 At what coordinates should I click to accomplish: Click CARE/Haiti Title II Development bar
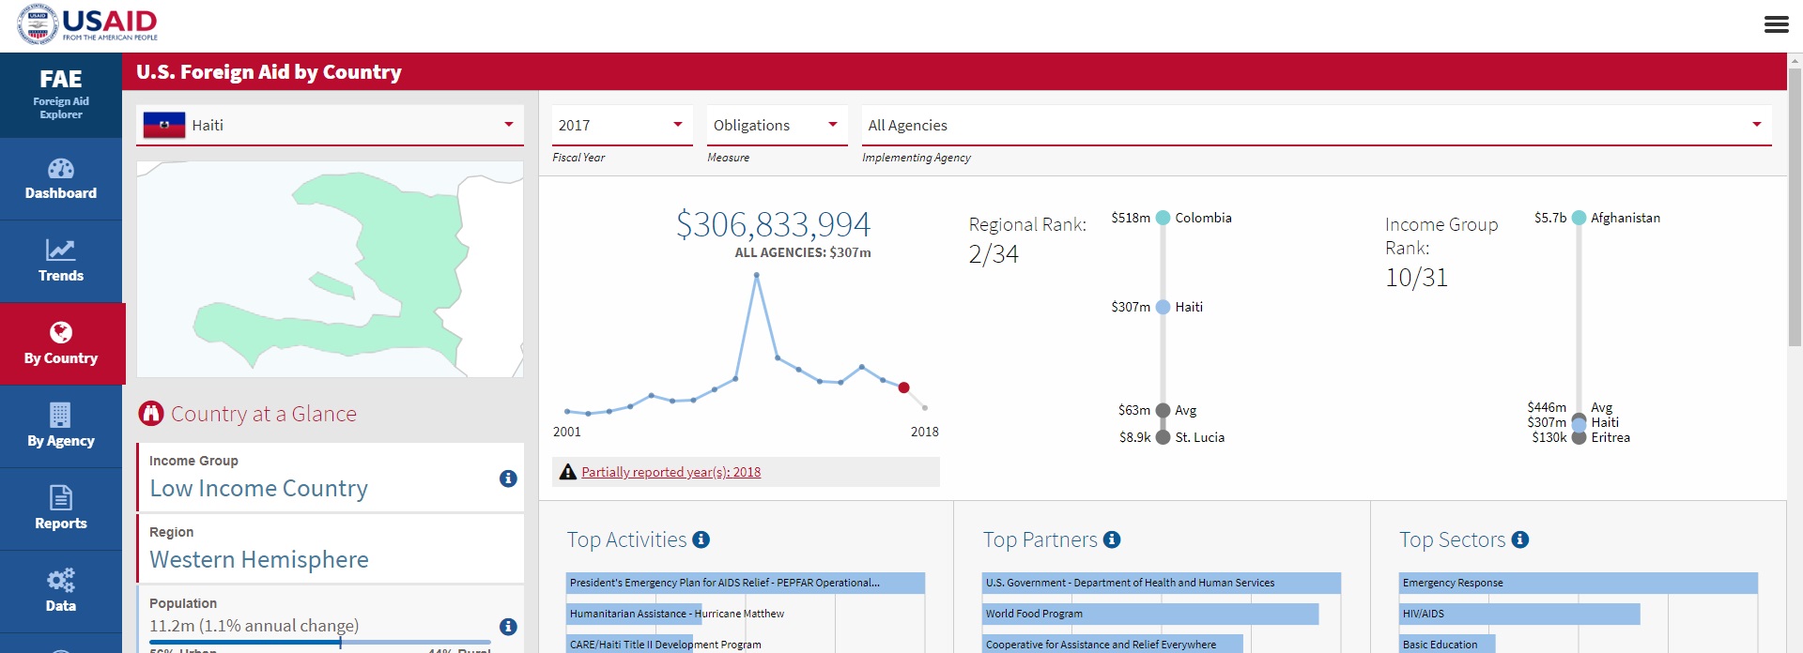(x=629, y=645)
